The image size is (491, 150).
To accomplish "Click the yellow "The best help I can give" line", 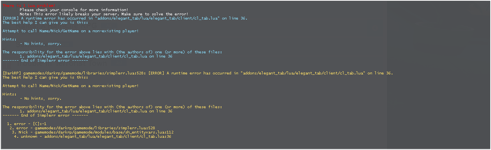I will [40, 77].
